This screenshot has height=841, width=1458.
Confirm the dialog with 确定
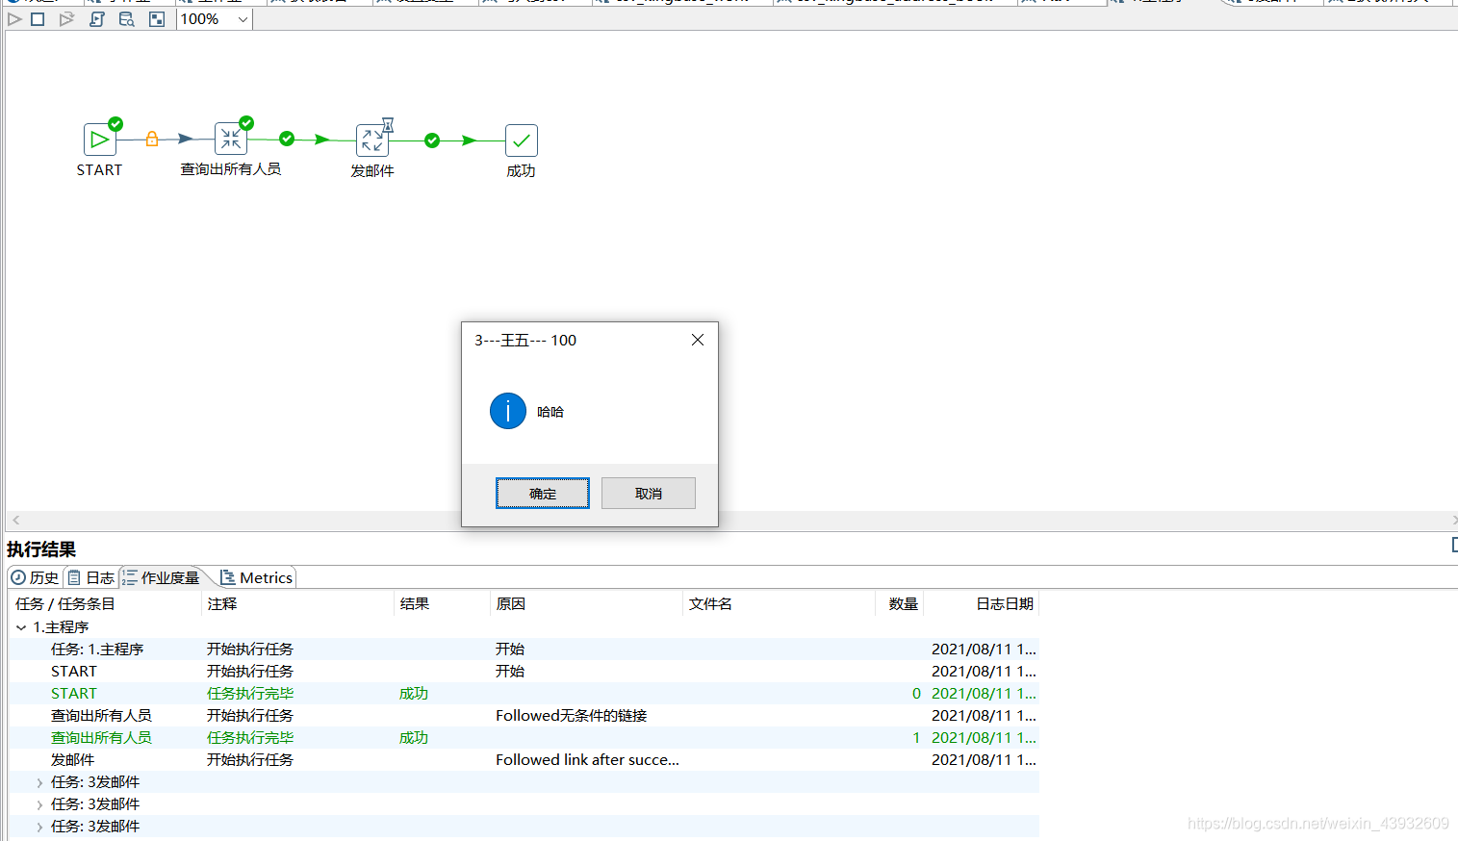(543, 493)
